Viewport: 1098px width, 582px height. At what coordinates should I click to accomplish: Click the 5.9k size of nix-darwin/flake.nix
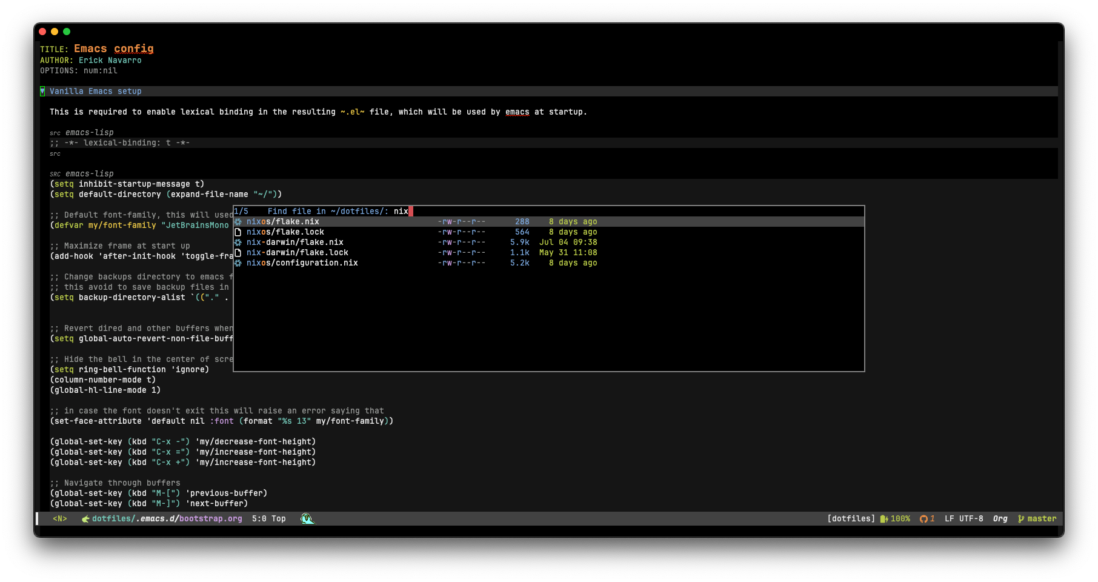click(x=520, y=242)
